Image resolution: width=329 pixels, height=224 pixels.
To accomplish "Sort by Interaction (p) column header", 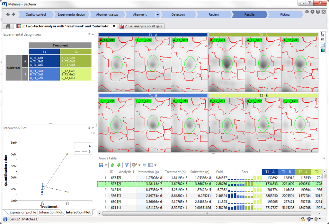I will coord(148,172).
